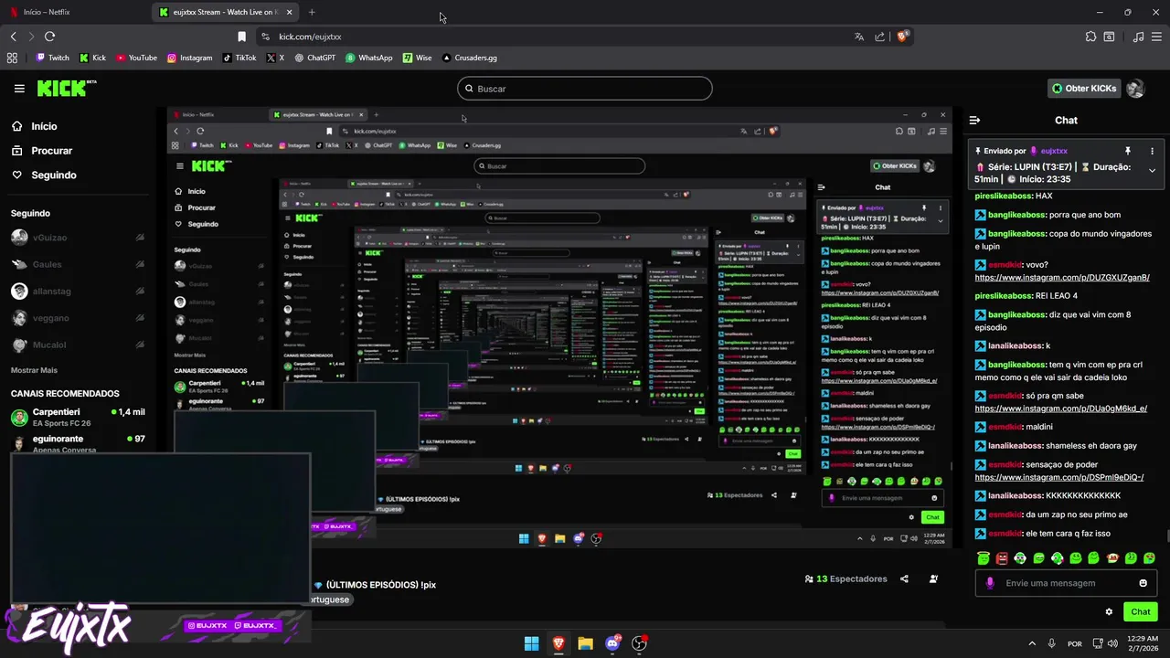The image size is (1170, 658).
Task: Open the Windows Start menu
Action: [531, 643]
